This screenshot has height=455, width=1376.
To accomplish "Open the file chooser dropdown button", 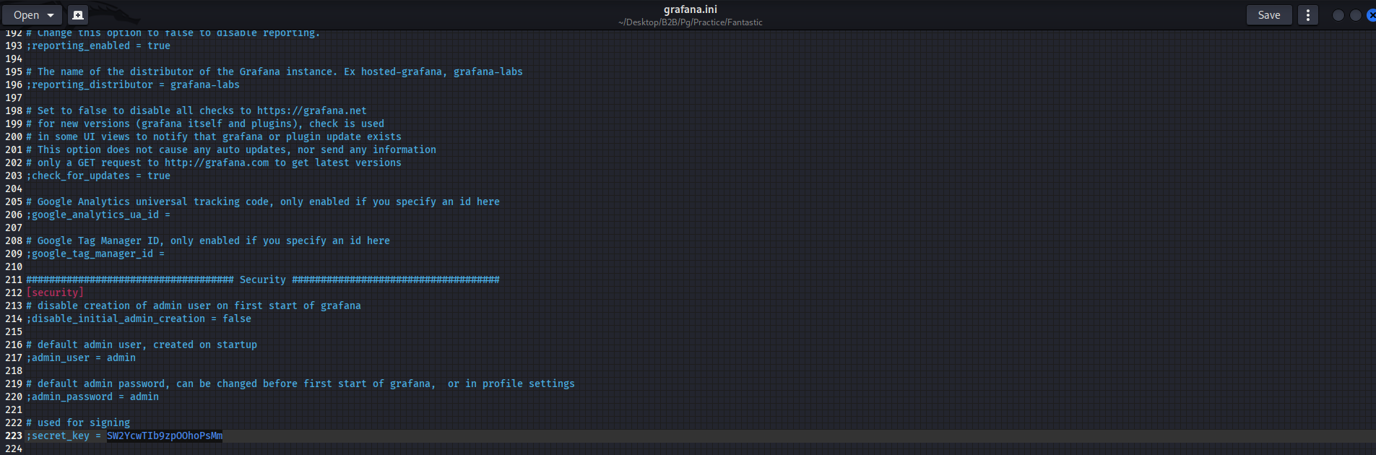I will tap(33, 14).
